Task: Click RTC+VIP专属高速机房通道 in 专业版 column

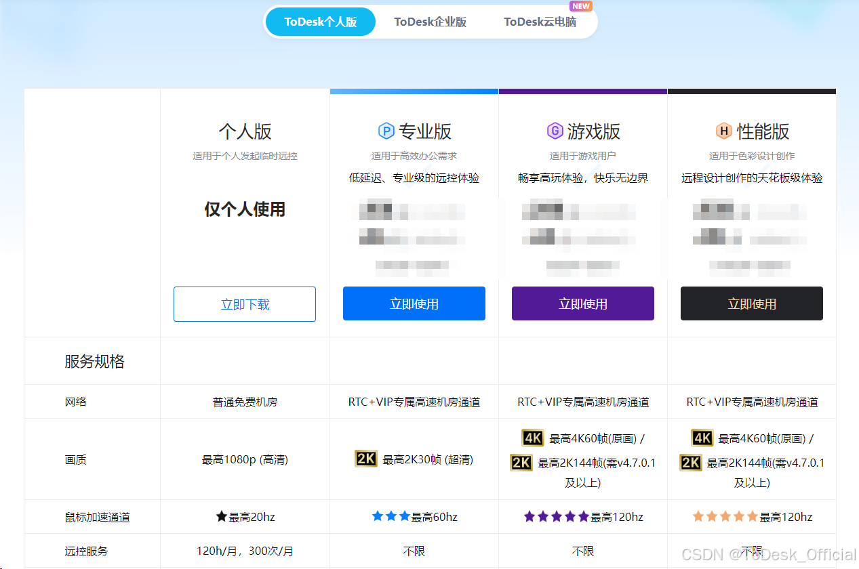Action: 414,402
